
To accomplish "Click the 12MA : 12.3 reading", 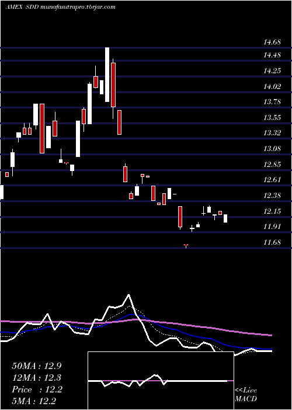I will (37, 378).
